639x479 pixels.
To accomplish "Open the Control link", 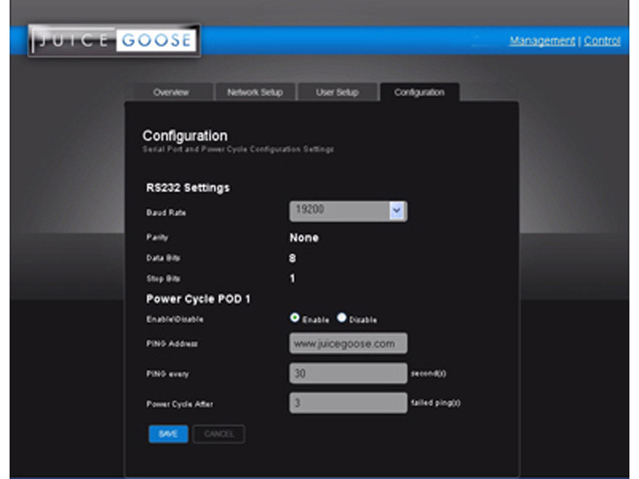I will [601, 41].
